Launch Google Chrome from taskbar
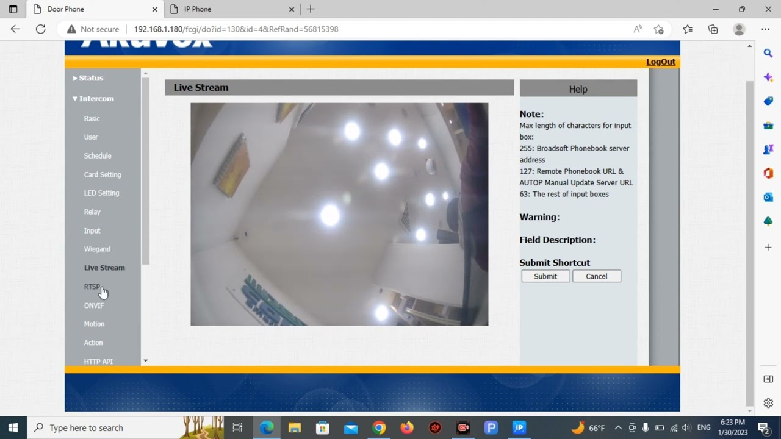 coord(379,427)
